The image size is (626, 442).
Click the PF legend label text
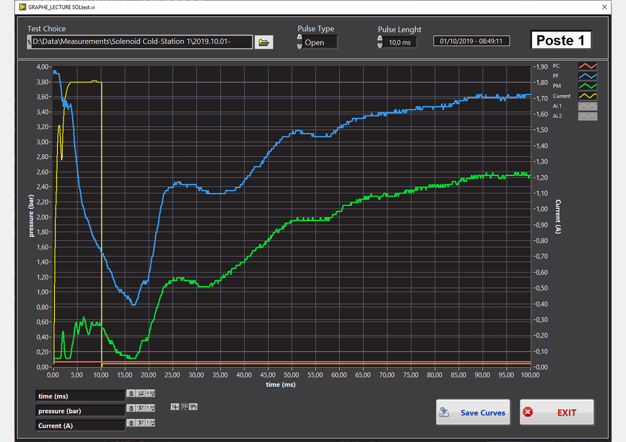point(556,76)
